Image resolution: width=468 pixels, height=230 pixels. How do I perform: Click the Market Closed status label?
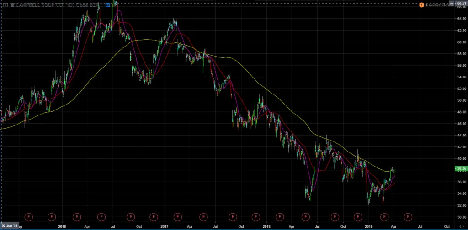click(441, 5)
